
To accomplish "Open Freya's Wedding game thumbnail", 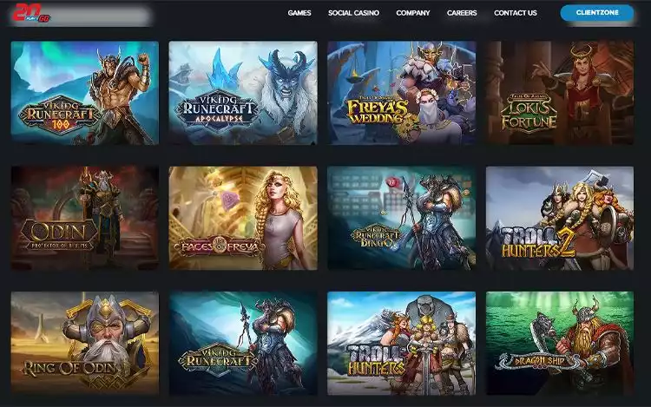I will (402, 93).
